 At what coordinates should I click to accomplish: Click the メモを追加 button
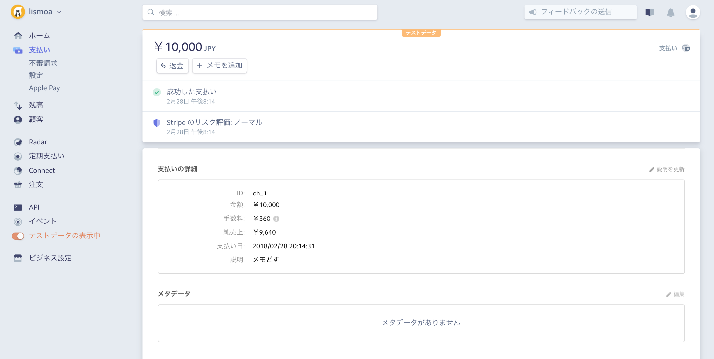click(219, 66)
